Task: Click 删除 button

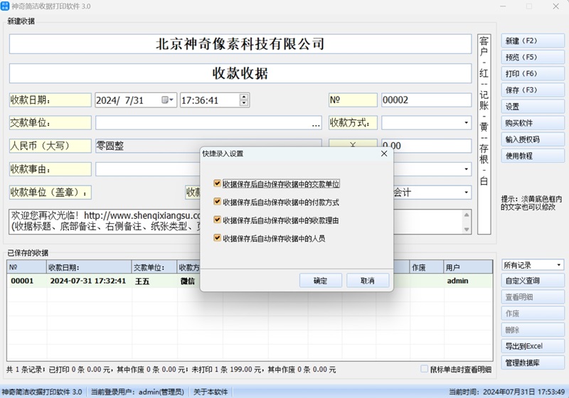Action: (x=533, y=330)
